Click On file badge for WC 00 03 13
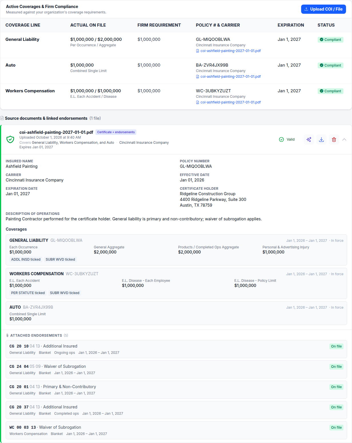This screenshot has height=443, width=352. (336, 428)
